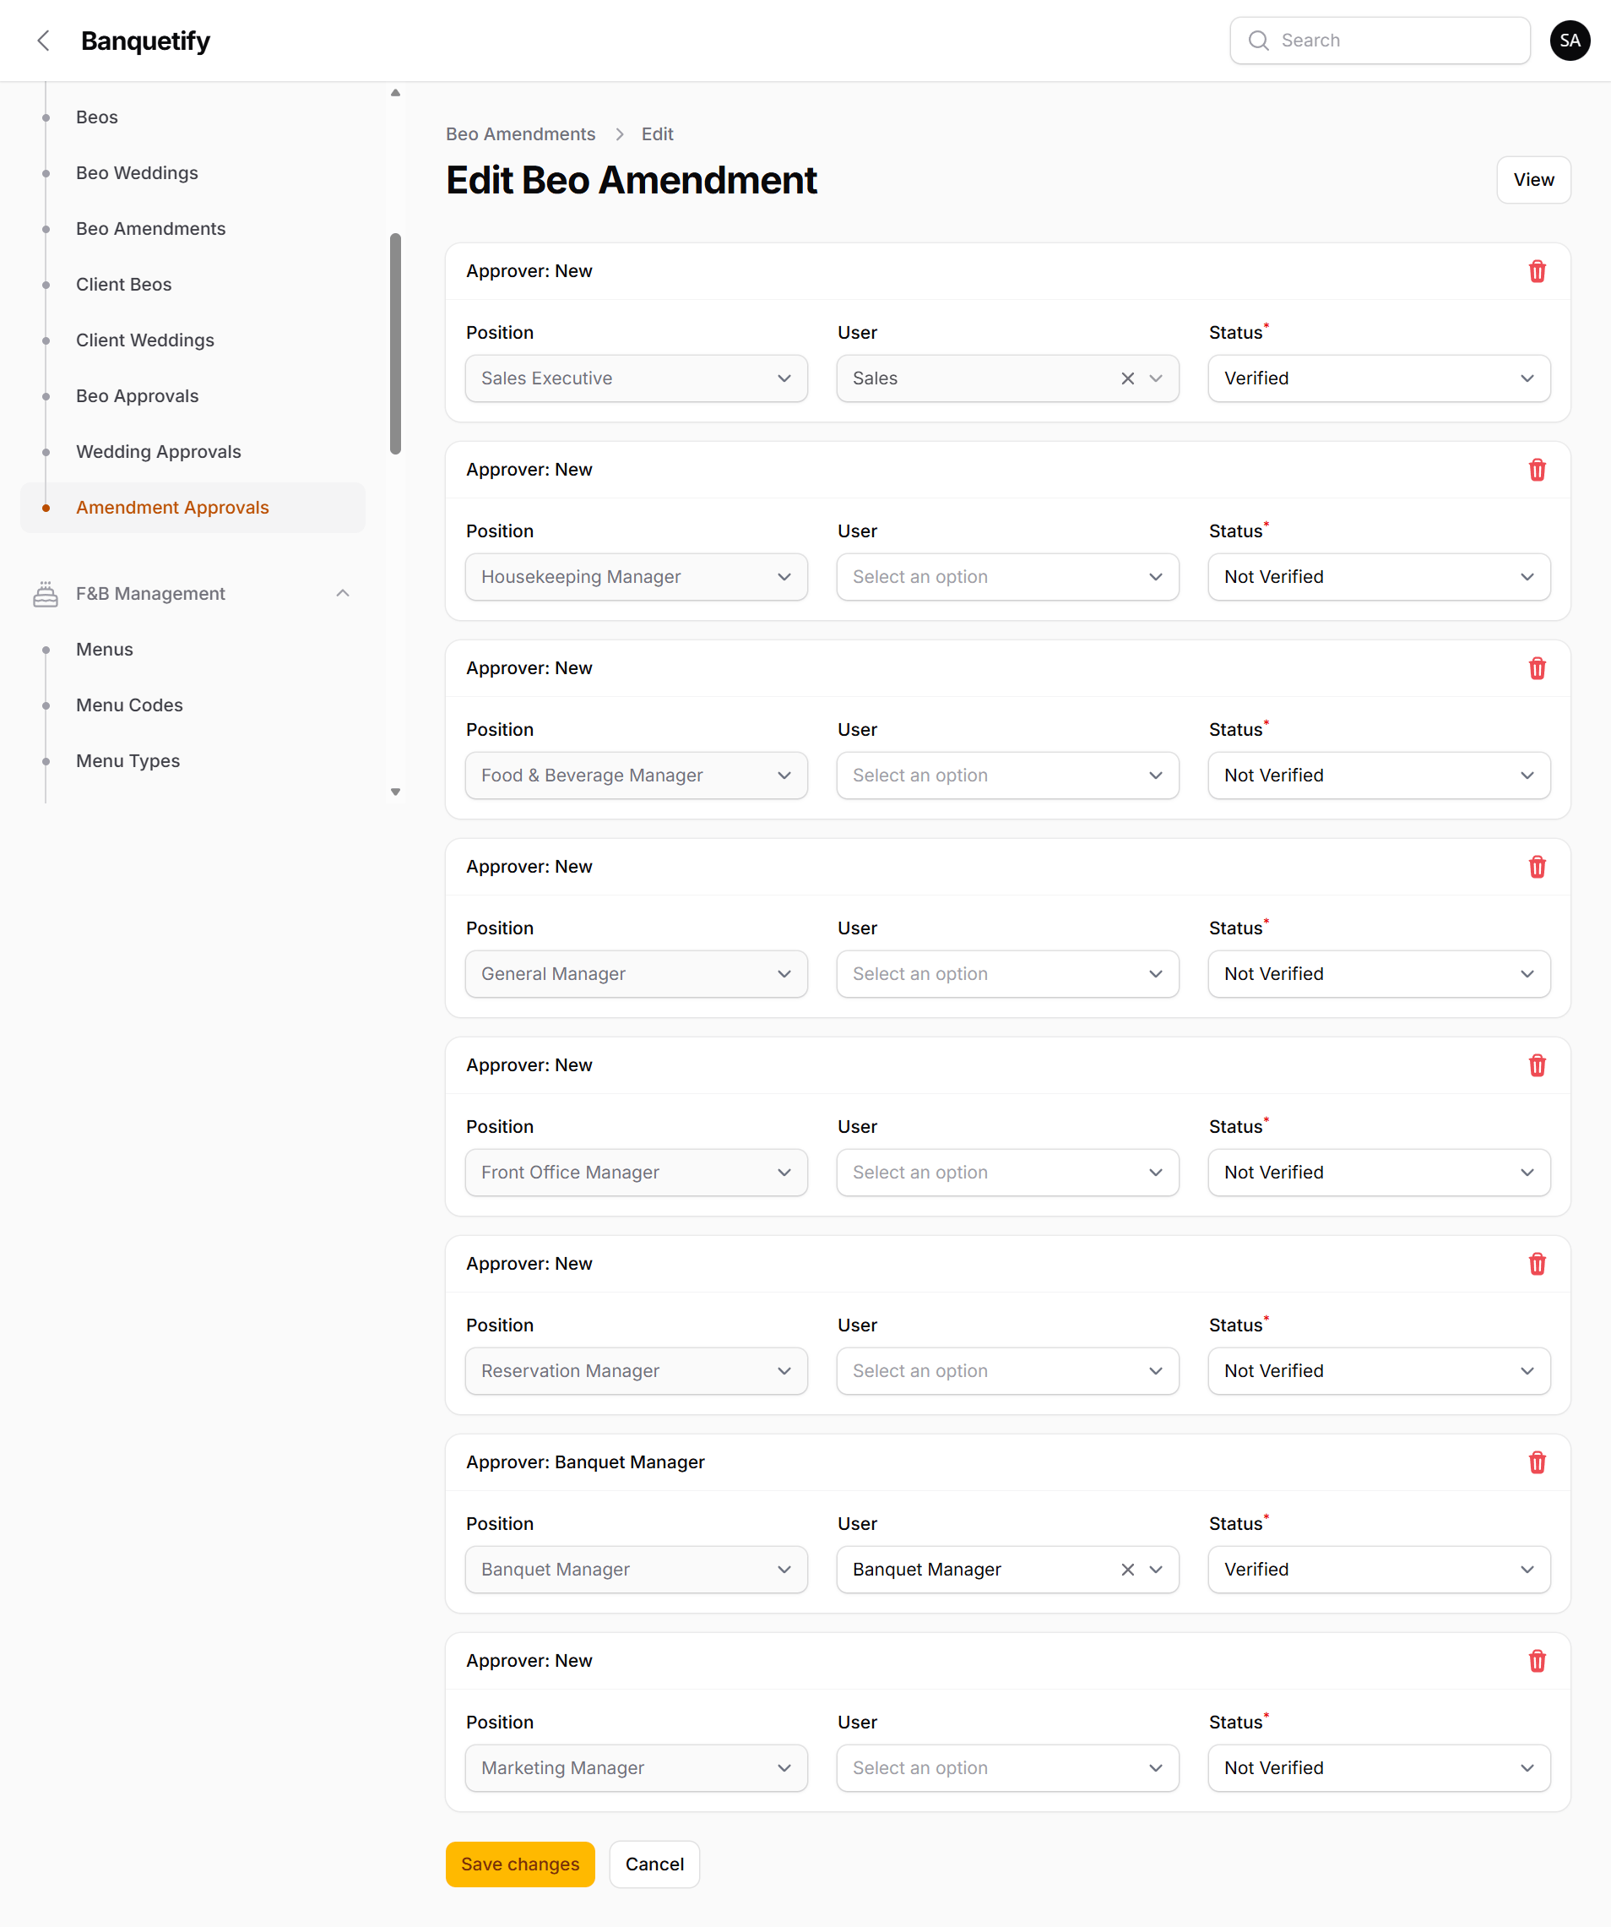Click the F&B Management cake icon
Screen dimensions: 1611x1927
point(45,594)
